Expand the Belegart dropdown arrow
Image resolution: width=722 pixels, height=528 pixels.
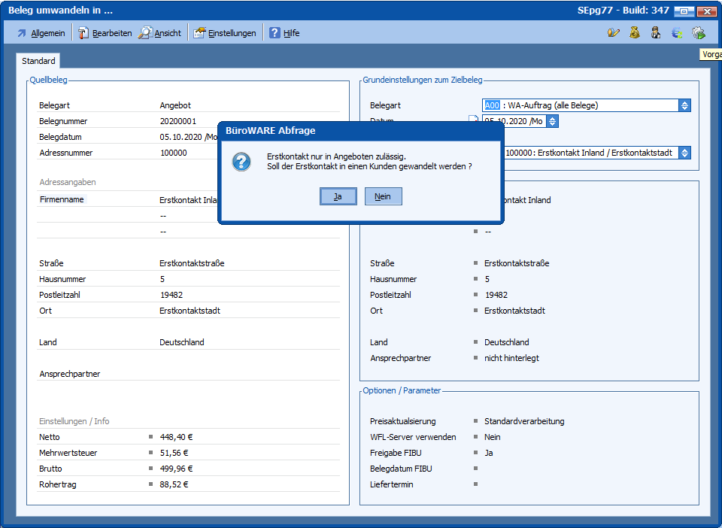pyautogui.click(x=684, y=106)
